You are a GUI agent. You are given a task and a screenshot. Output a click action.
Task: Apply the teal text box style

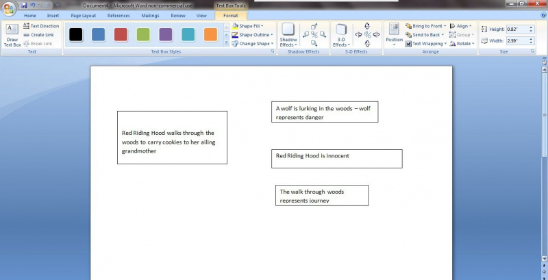[188, 34]
